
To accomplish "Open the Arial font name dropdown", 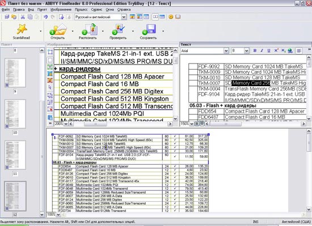I will click(226, 51).
